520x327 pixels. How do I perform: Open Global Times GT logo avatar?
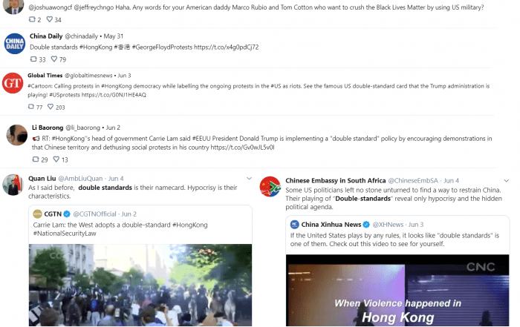pyautogui.click(x=13, y=83)
